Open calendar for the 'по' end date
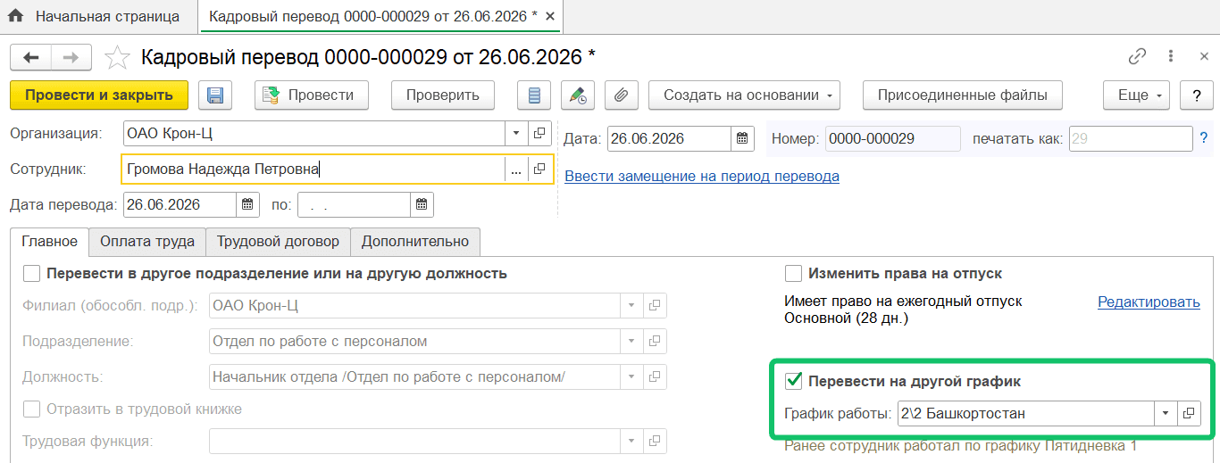The height and width of the screenshot is (463, 1220). (x=421, y=204)
